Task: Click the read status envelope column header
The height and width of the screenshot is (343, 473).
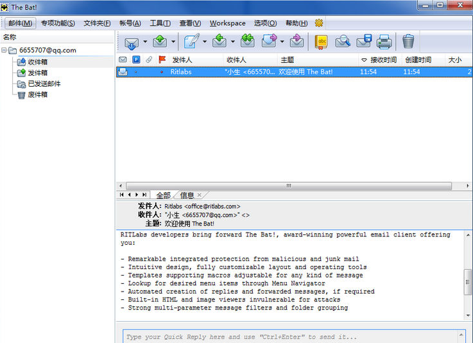Action: coord(123,60)
